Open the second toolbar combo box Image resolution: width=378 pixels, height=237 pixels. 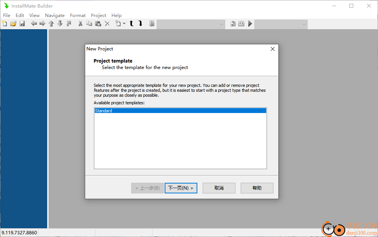pos(281,24)
